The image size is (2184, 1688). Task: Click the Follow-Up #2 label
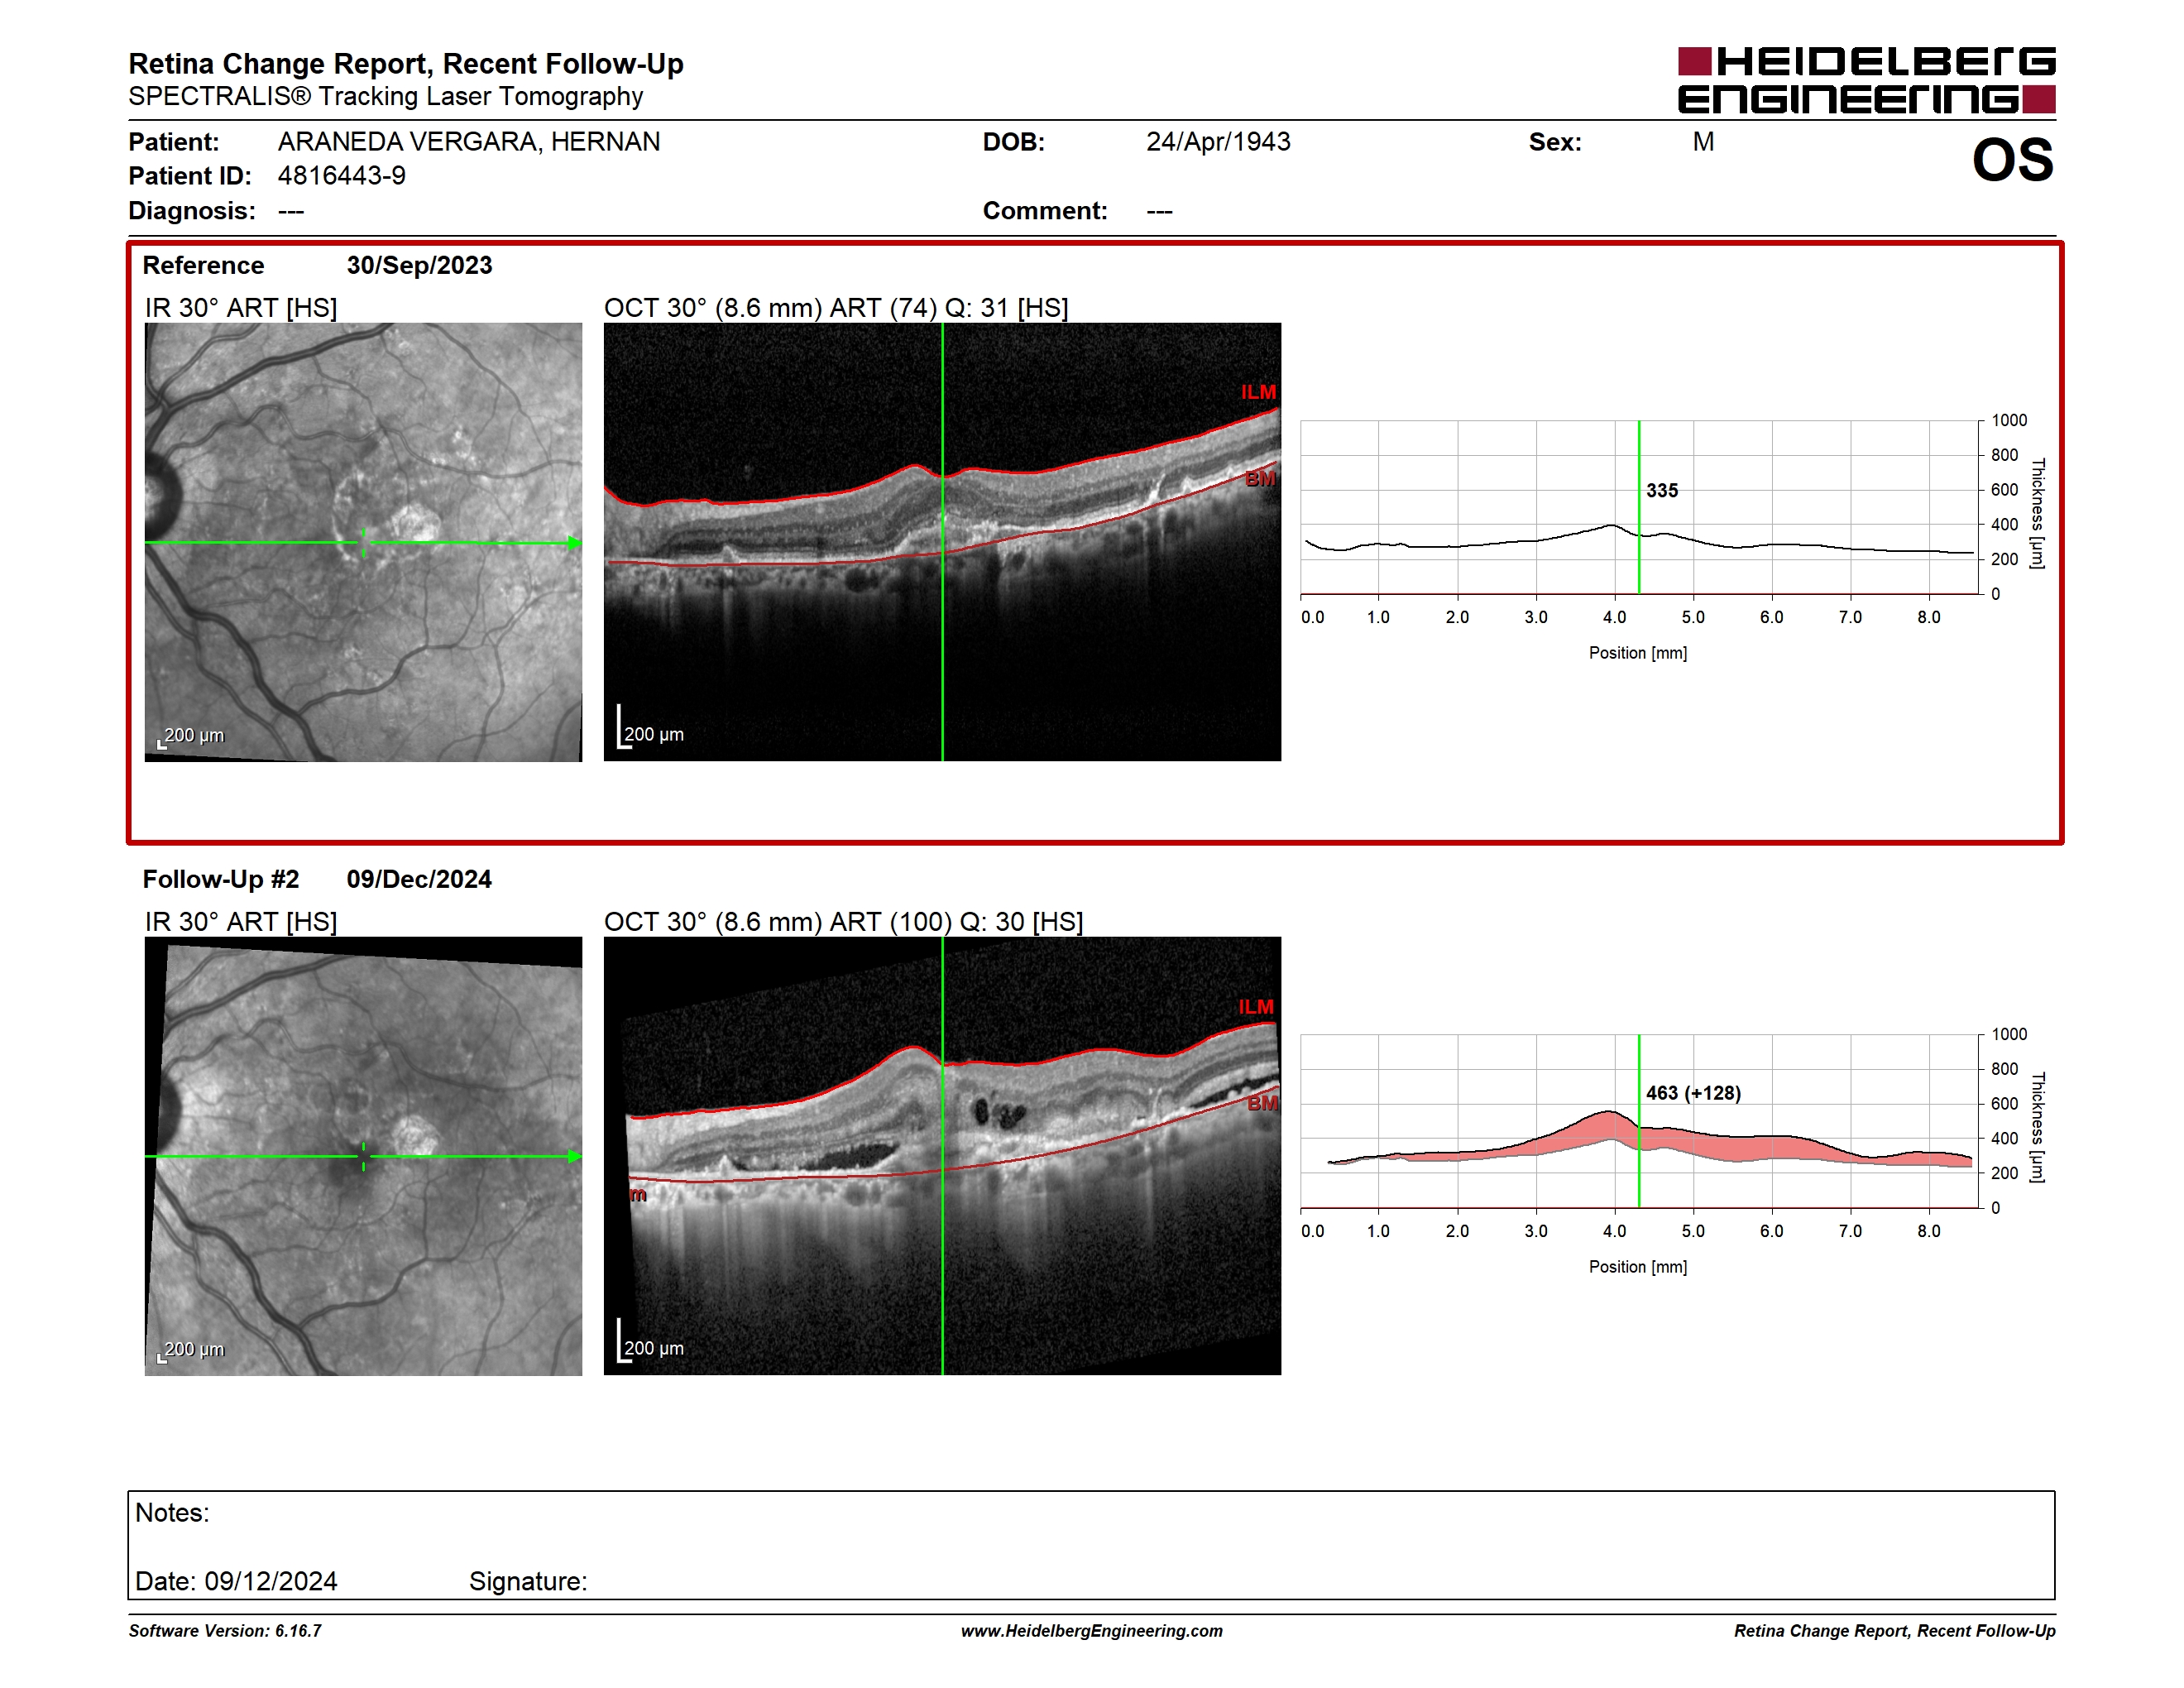[221, 879]
